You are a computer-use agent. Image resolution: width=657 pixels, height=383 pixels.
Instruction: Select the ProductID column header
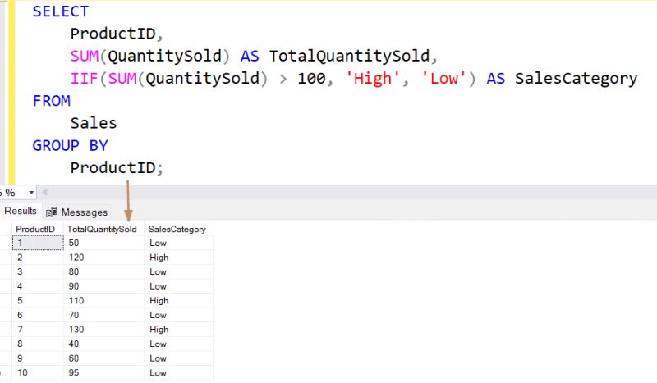[x=38, y=229]
